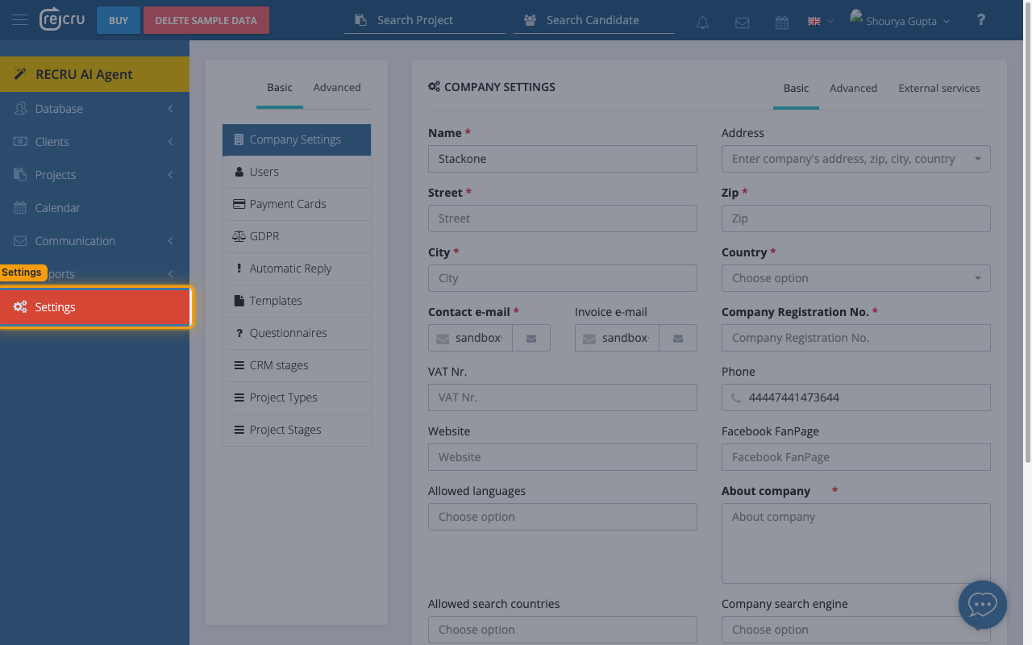Open the hamburger menu icon
The image size is (1032, 645).
click(19, 20)
